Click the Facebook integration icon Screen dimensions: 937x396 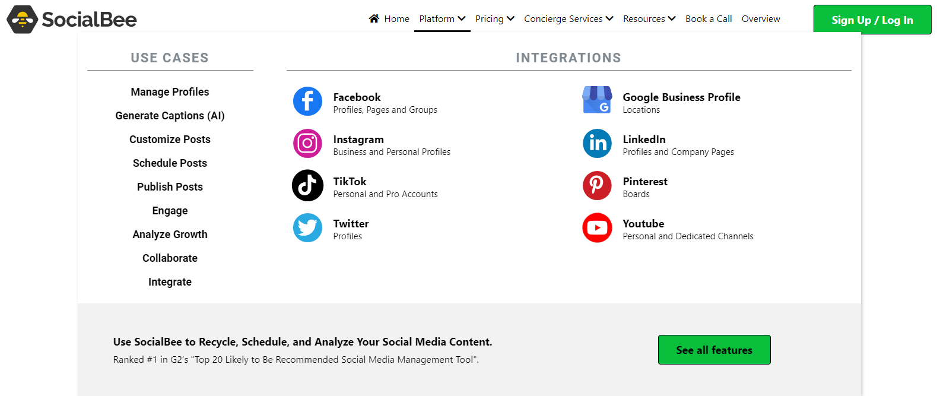(x=307, y=102)
